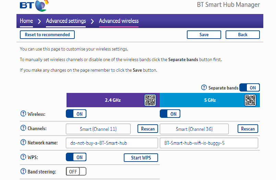Edit the 2.4 GHz network name field

pyautogui.click(x=112, y=143)
